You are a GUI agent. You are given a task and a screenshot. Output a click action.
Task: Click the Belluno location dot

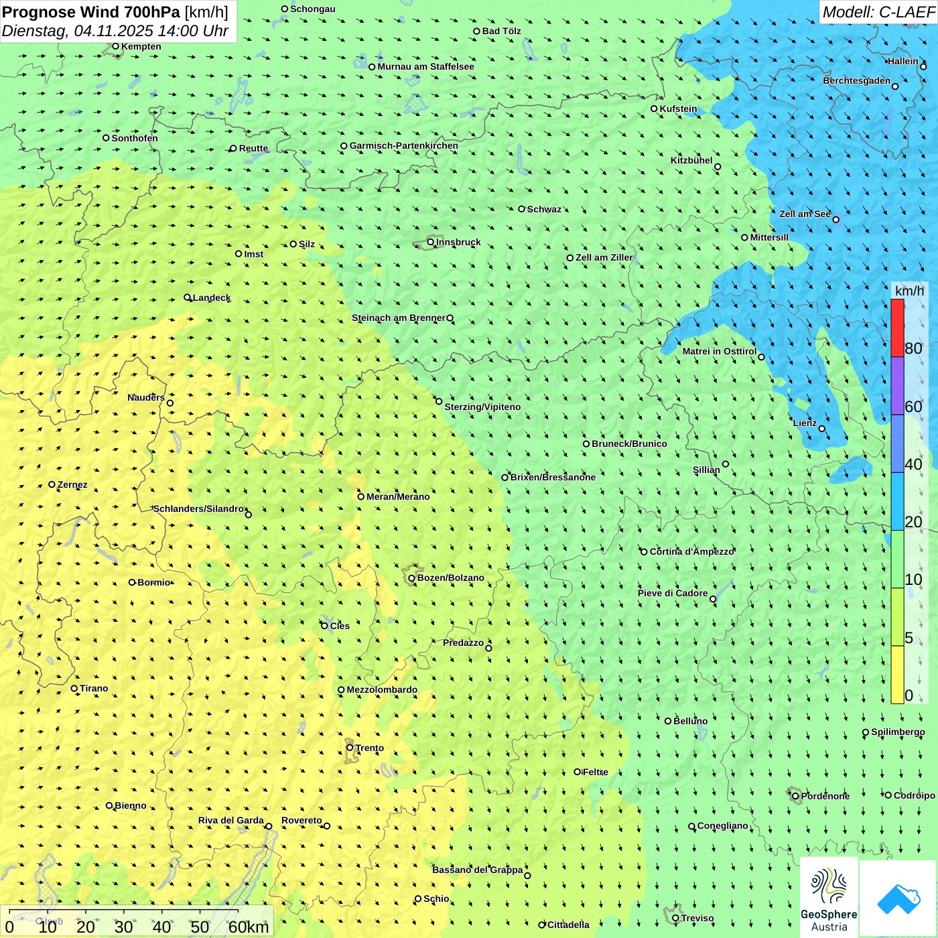coord(667,721)
